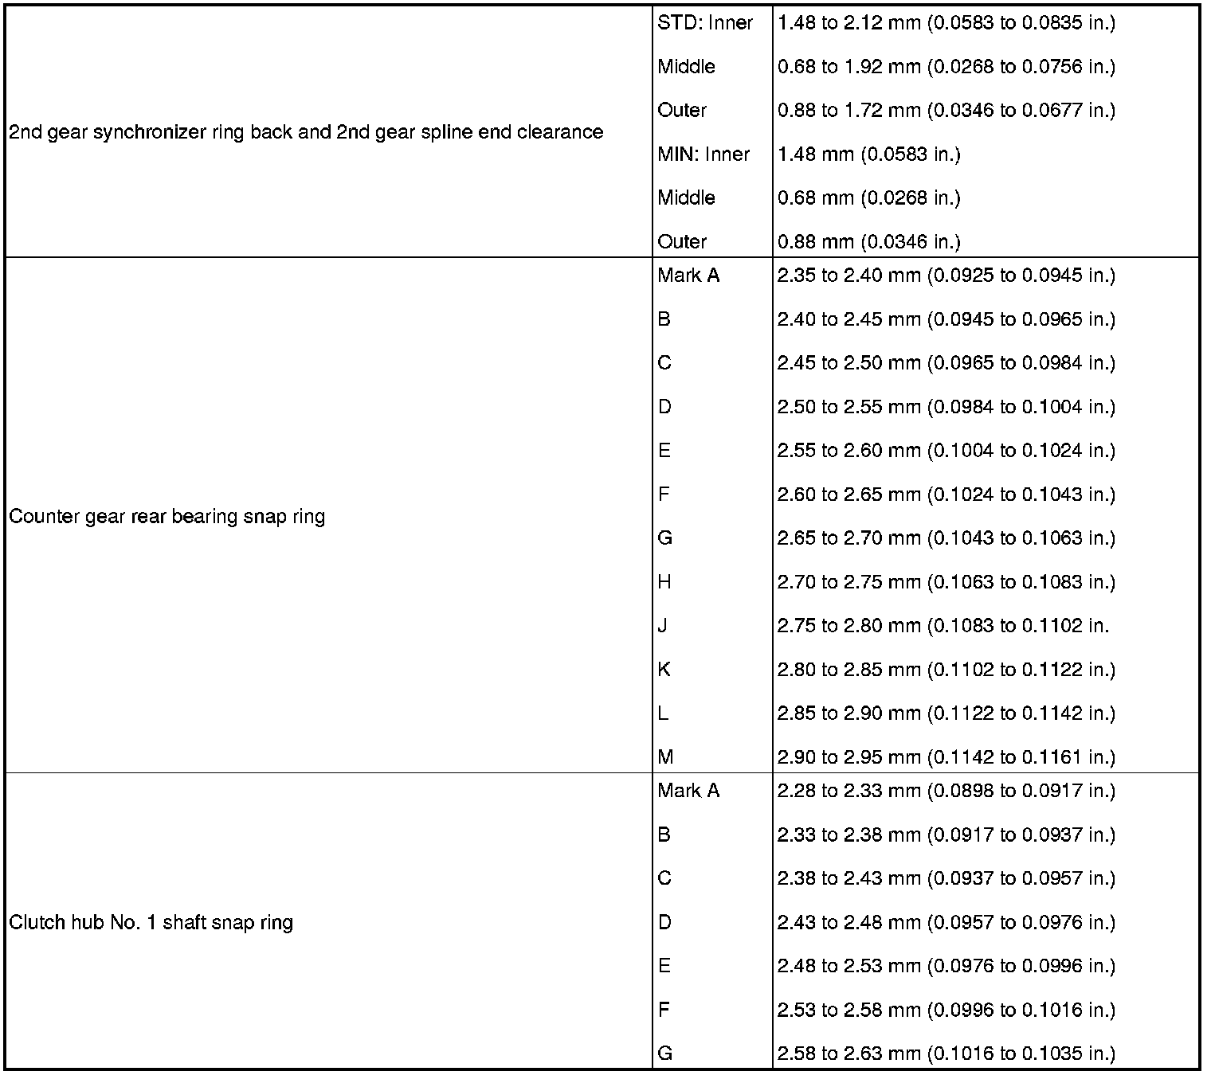
Task: Select the 1.48 to 2.12 mm value
Action: pos(946,23)
